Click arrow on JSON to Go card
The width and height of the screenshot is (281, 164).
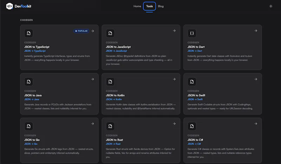pos(93,124)
